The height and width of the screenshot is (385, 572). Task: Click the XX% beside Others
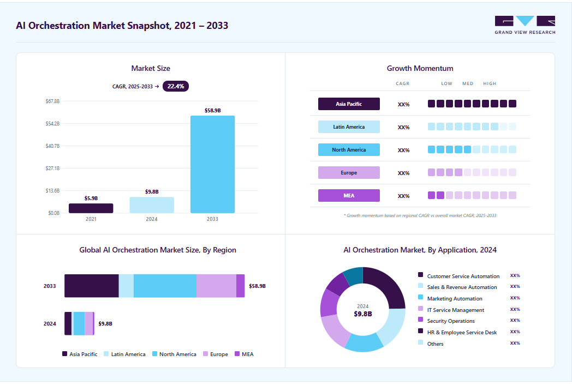point(515,343)
